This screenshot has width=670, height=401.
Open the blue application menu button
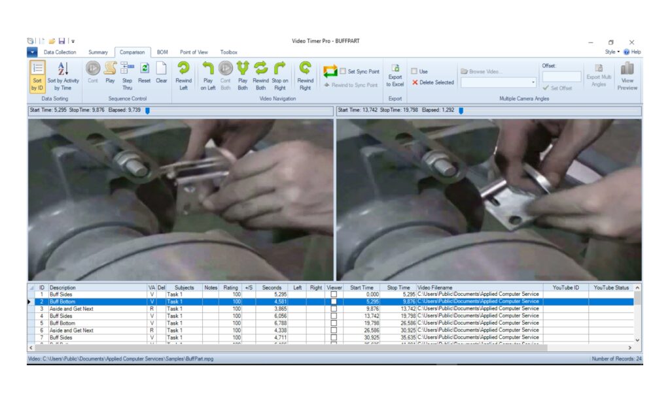point(32,52)
